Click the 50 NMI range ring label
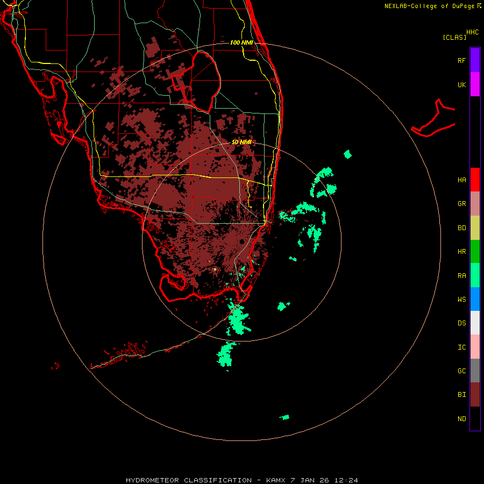Screen dimensions: 484x484 click(x=241, y=142)
